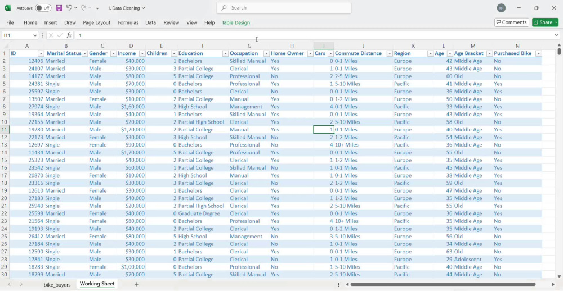Viewport: 563px width, 291px height.
Task: Click the Name Box showing I11
Action: (x=17, y=35)
